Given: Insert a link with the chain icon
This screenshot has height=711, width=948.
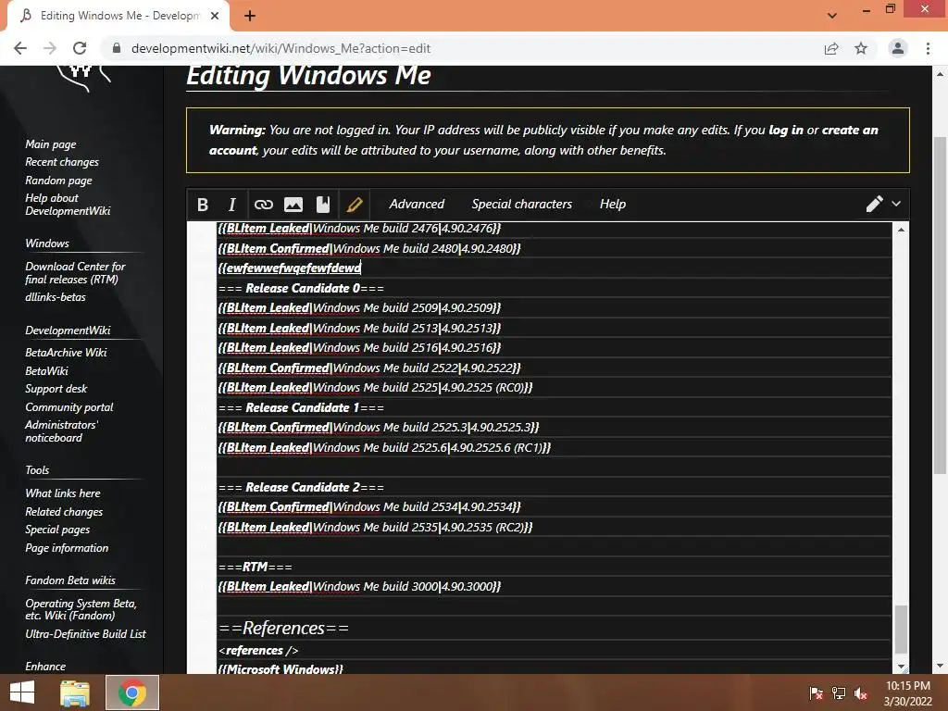Looking at the screenshot, I should point(264,205).
